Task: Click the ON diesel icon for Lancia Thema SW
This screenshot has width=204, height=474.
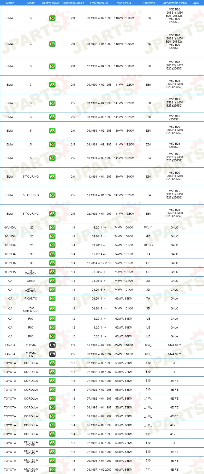Action: pos(52,354)
